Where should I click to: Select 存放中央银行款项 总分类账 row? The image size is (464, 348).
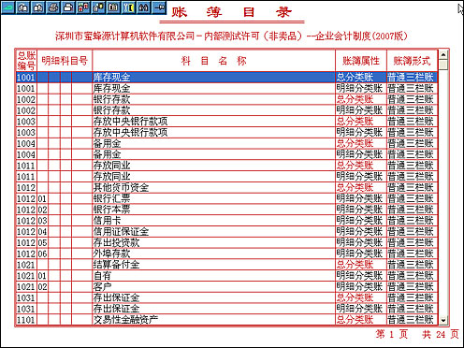(226, 122)
